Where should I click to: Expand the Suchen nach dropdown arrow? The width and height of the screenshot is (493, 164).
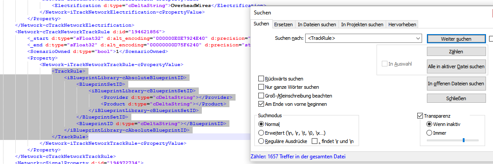click(x=418, y=38)
